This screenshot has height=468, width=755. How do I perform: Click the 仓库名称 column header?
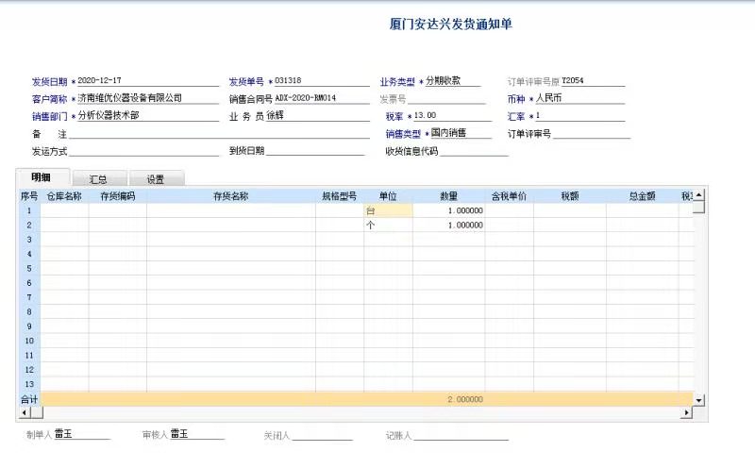(64, 196)
